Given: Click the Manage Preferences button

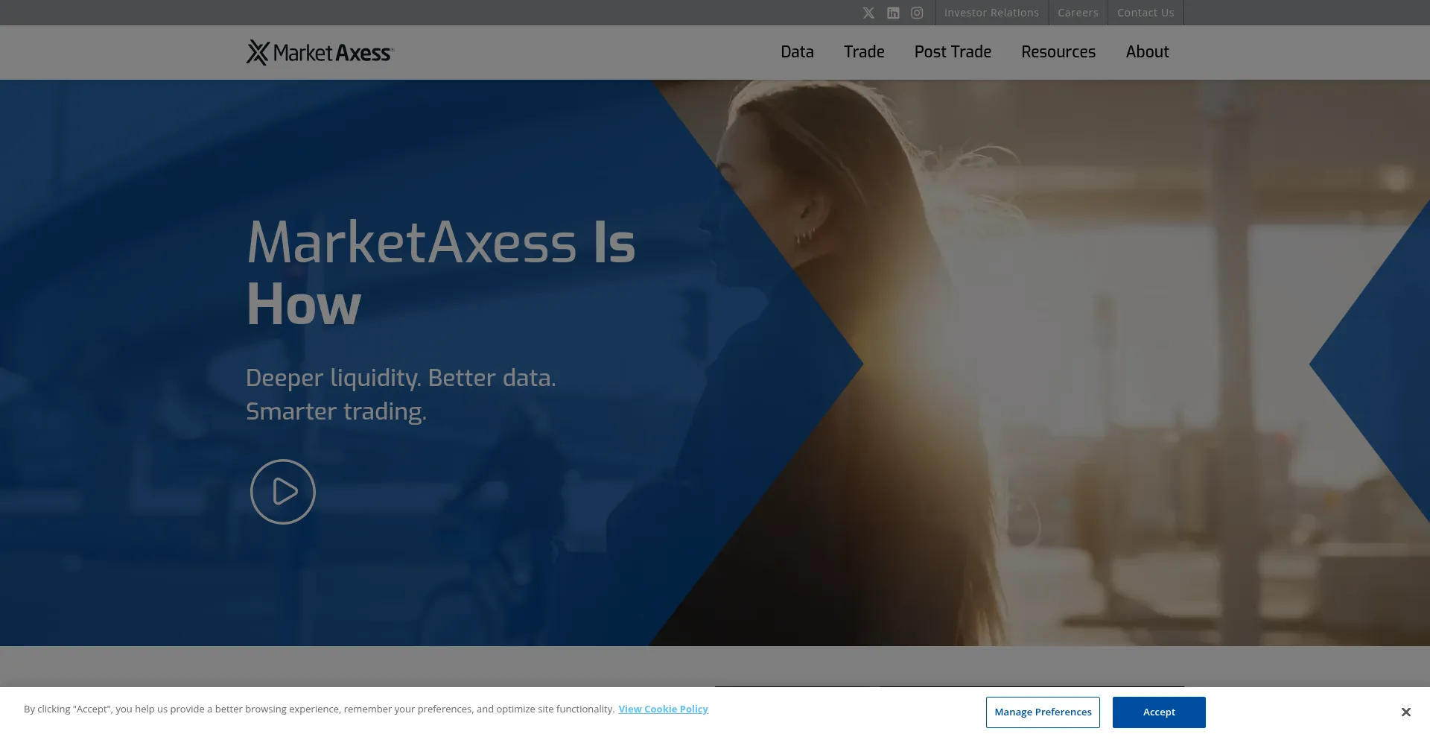Looking at the screenshot, I should click(1043, 712).
